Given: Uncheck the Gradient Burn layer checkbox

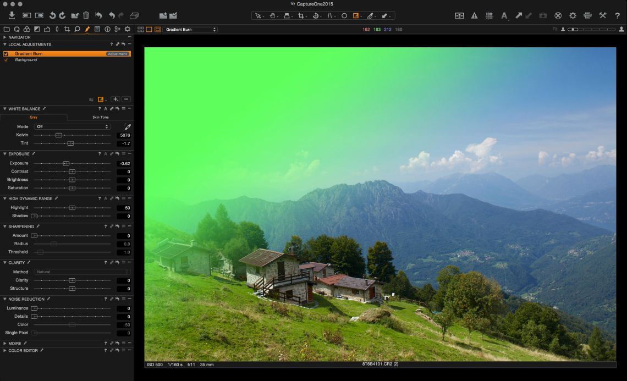Looking at the screenshot, I should pyautogui.click(x=6, y=54).
